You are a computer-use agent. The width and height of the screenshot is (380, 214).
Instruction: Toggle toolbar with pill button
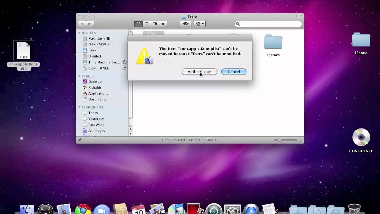[299, 17]
